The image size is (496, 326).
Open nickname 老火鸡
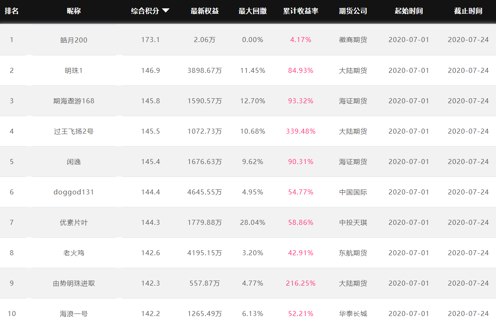pos(74,253)
